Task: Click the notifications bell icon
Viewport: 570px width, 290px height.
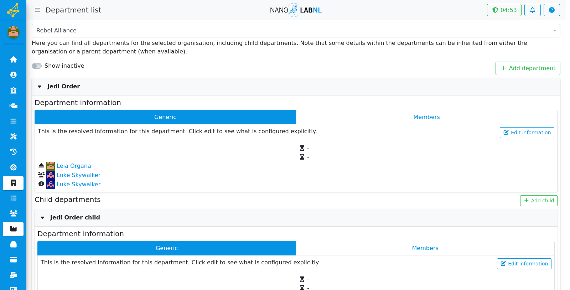Action: [x=532, y=10]
